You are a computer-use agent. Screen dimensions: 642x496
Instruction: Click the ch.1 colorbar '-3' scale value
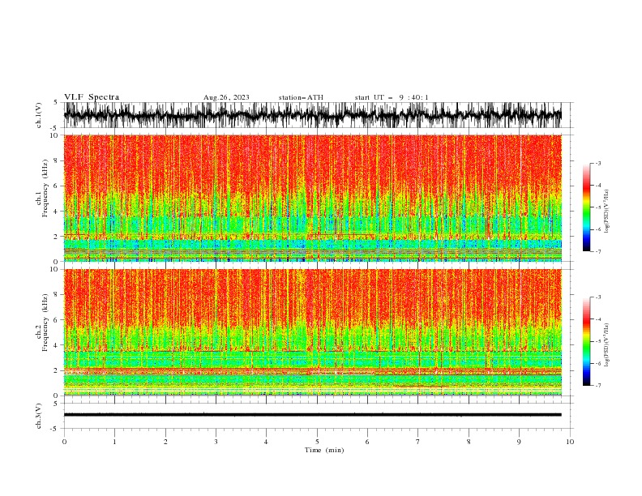[597, 163]
